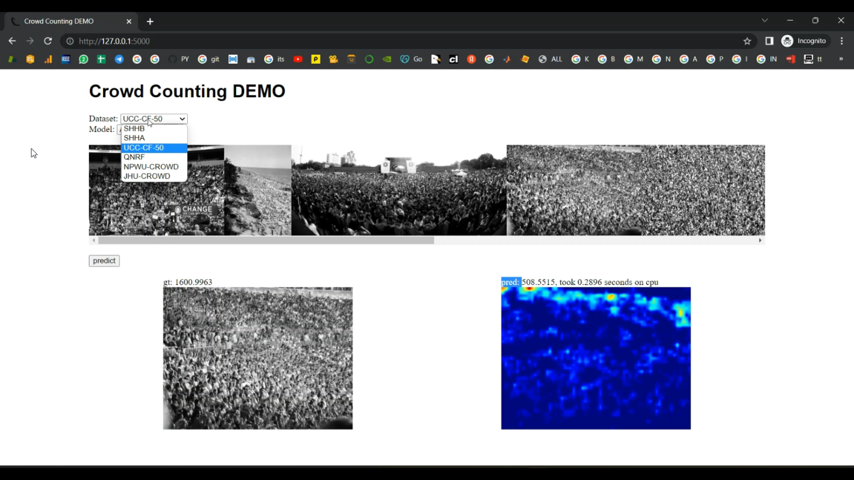854x480 pixels.
Task: Bookmark this page with the star icon
Action: [747, 41]
